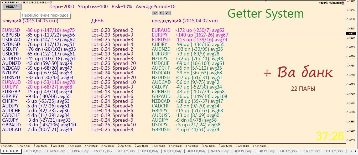Screen dimensions: 358x155
Task: Select current row 'USDCAD -77 dn'
Action: click(x=38, y=40)
